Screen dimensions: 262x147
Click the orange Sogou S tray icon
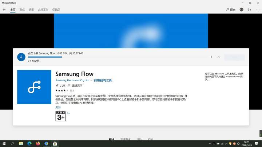234,143
